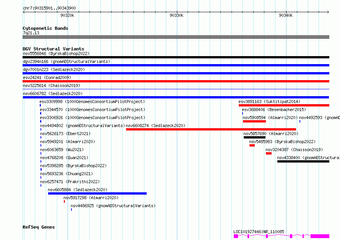The height and width of the screenshot is (240, 340).
Task: Click the 90340k ruler position label
Action: [x=286, y=15]
